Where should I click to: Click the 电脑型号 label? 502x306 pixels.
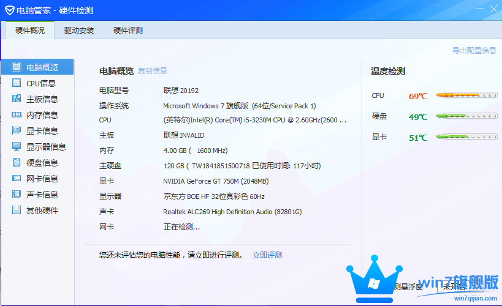point(114,91)
